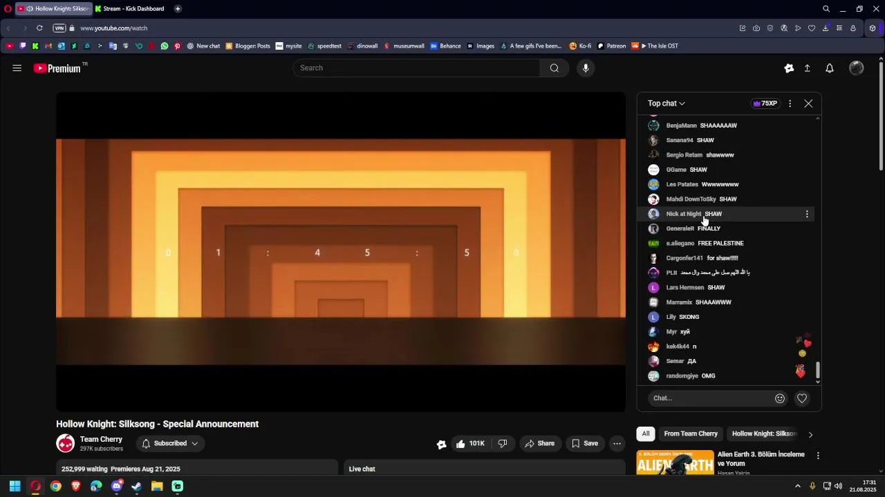Open the account avatar menu

856,68
